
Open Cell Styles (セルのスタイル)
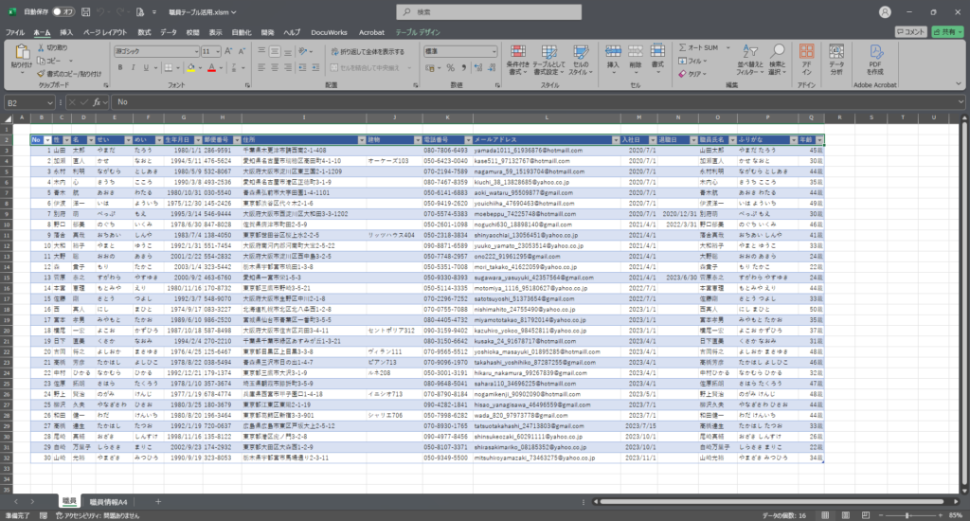(581, 60)
